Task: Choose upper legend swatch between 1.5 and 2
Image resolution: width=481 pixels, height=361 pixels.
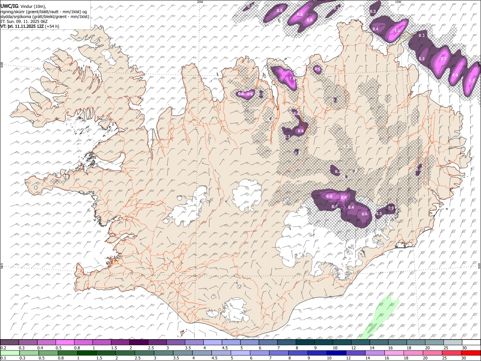Action: [x=120, y=342]
